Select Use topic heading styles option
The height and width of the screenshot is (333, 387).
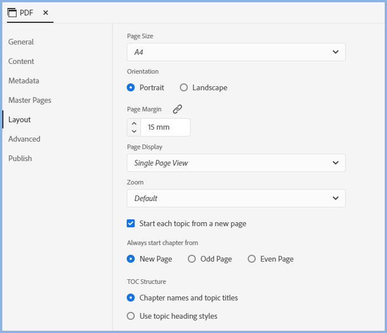coord(131,316)
